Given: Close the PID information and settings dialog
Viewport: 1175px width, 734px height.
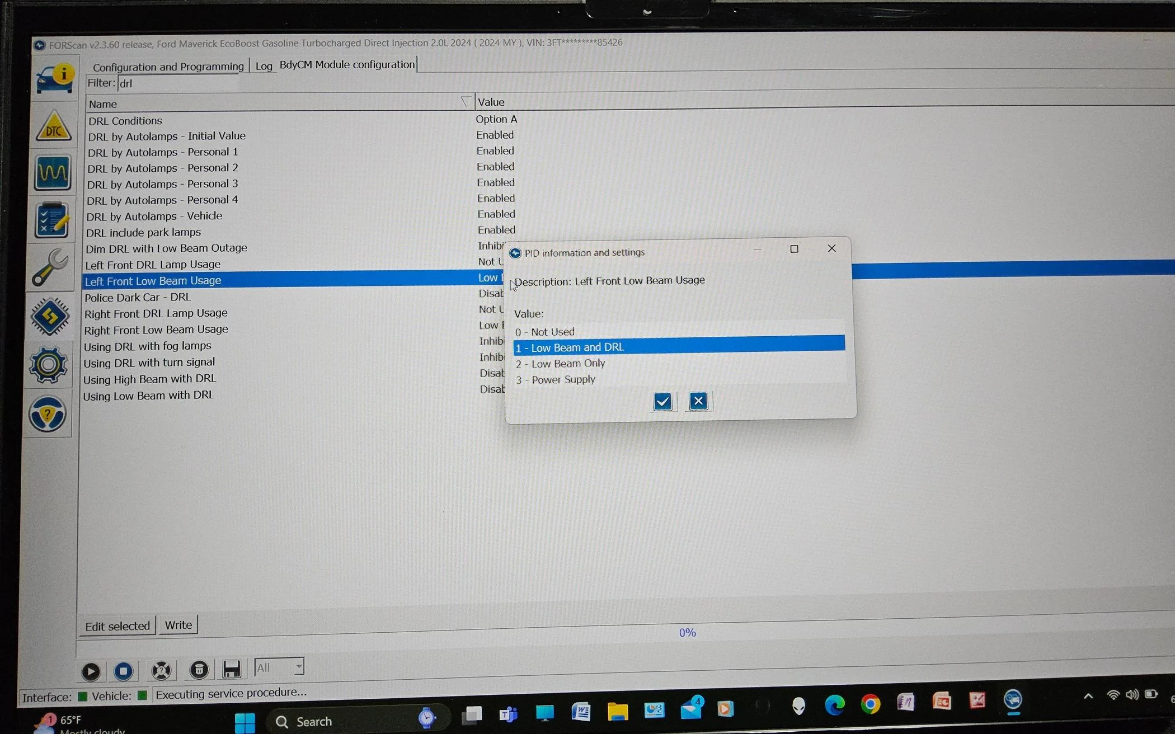Looking at the screenshot, I should tap(832, 248).
